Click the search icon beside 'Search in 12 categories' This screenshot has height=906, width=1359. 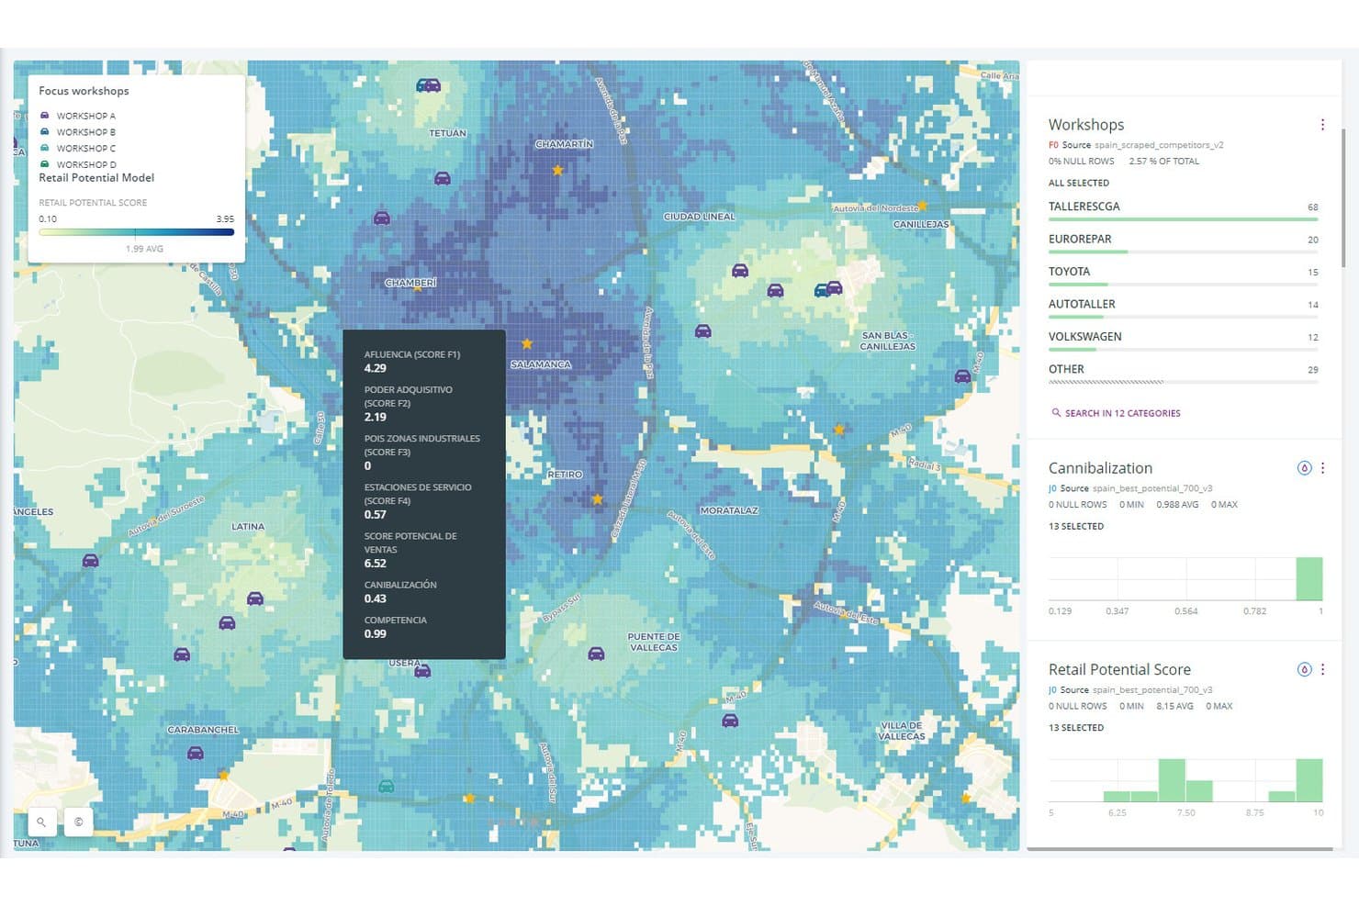click(x=1056, y=413)
